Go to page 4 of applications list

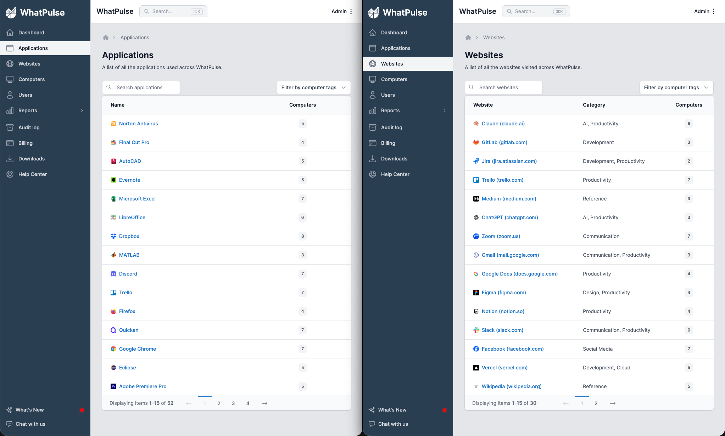248,403
